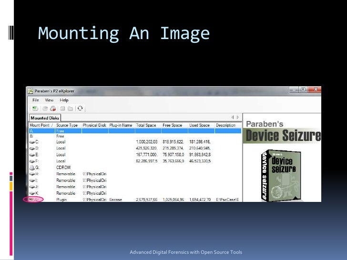Click the gray folder toolbar icon

tap(71, 109)
